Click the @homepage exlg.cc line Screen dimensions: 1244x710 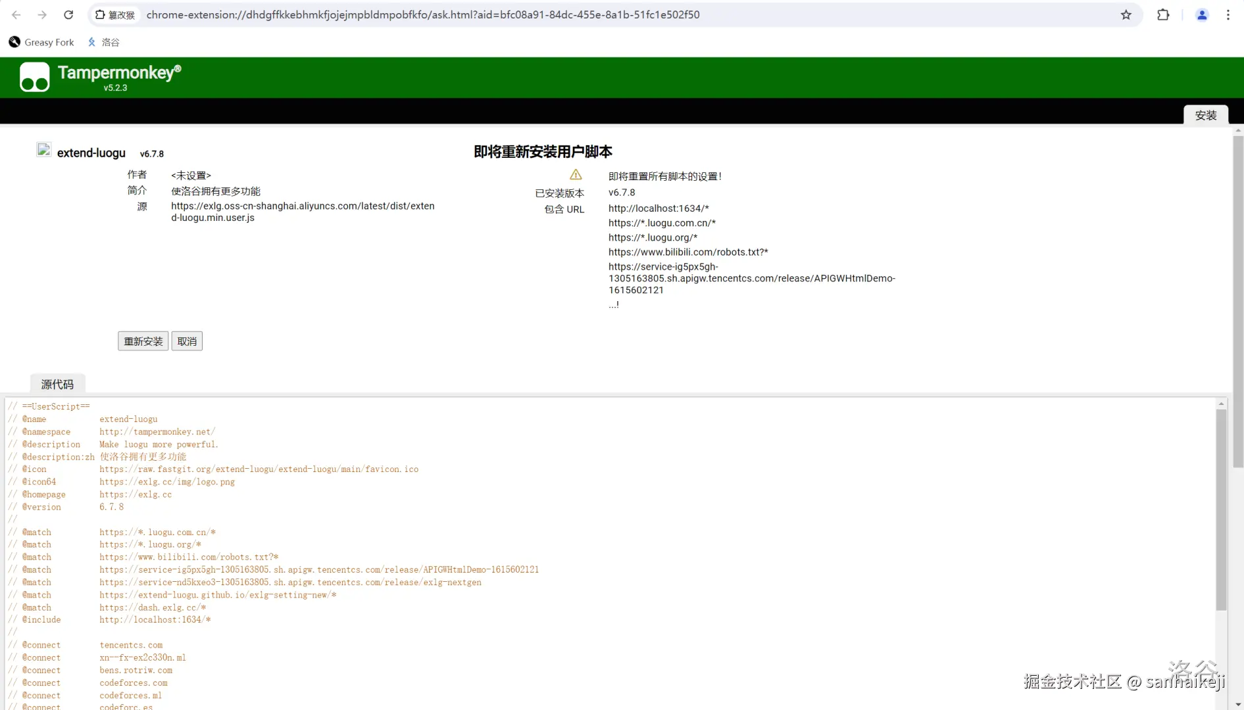[89, 494]
